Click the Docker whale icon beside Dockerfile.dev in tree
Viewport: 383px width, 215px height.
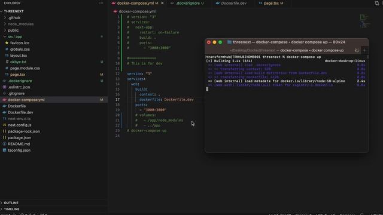pos(4,112)
